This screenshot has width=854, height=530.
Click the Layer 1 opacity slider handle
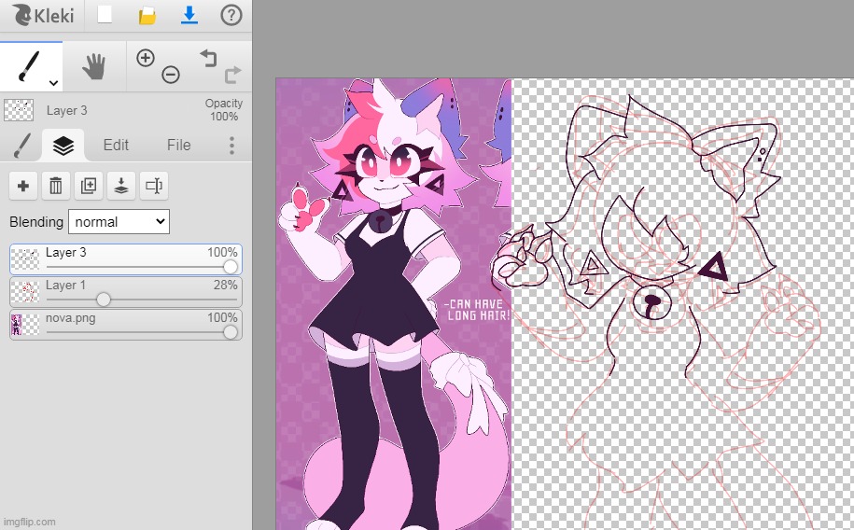pos(104,300)
